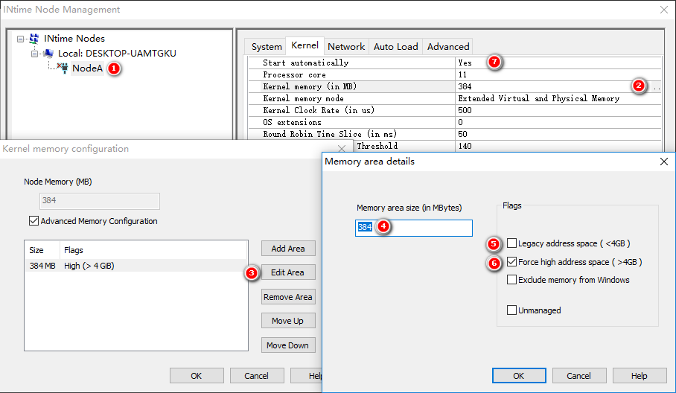Image resolution: width=676 pixels, height=393 pixels.
Task: Open the Auto Load tab
Action: [396, 47]
